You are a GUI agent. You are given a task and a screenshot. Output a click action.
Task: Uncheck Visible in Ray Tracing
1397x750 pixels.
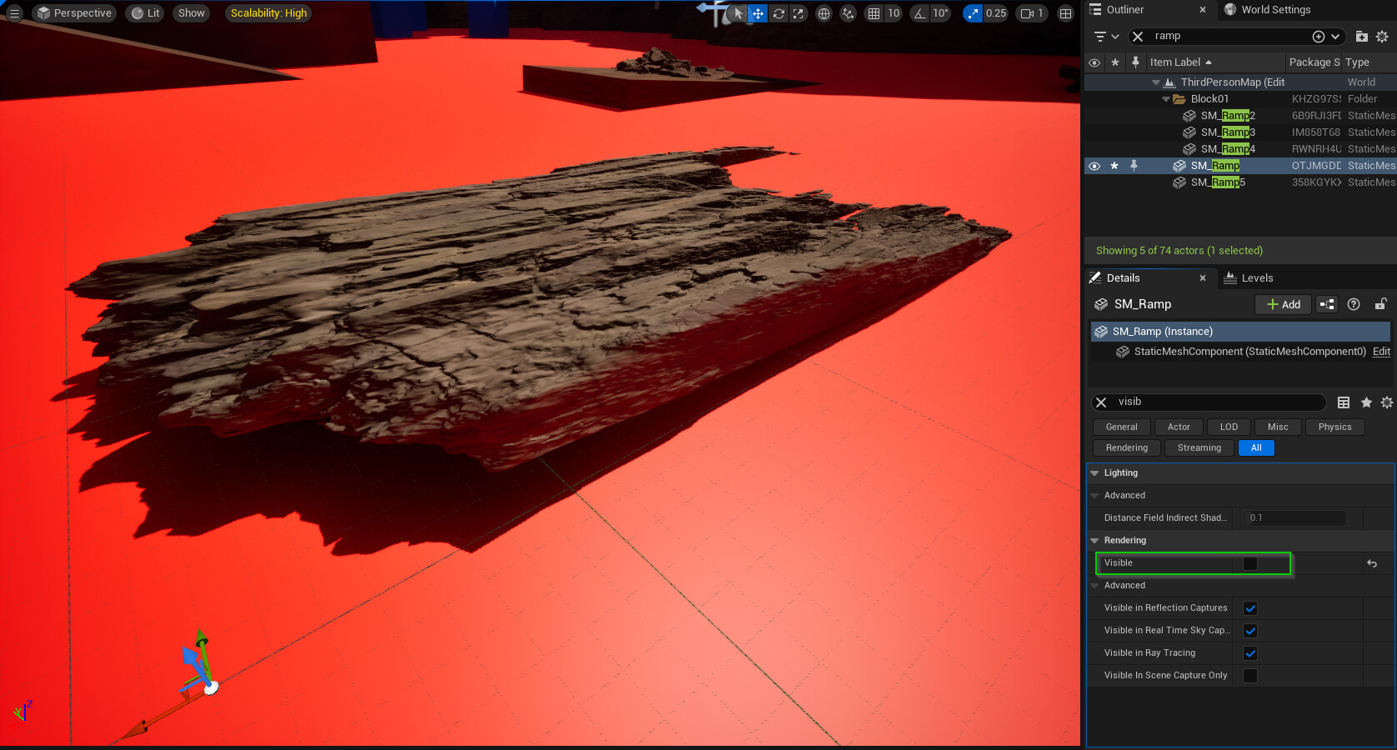1250,653
